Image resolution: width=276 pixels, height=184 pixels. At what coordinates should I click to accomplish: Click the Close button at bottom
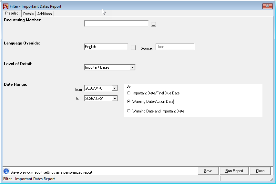pos(260,171)
